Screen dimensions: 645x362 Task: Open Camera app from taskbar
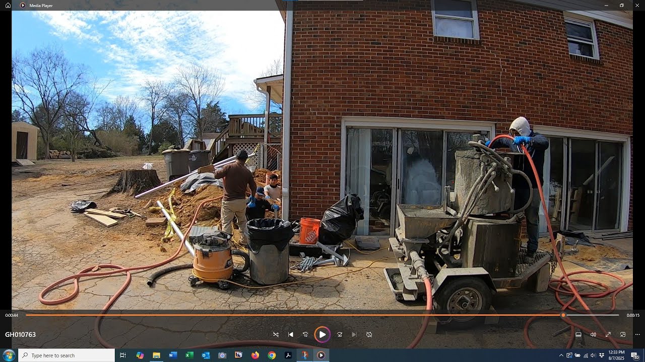pyautogui.click(x=222, y=355)
